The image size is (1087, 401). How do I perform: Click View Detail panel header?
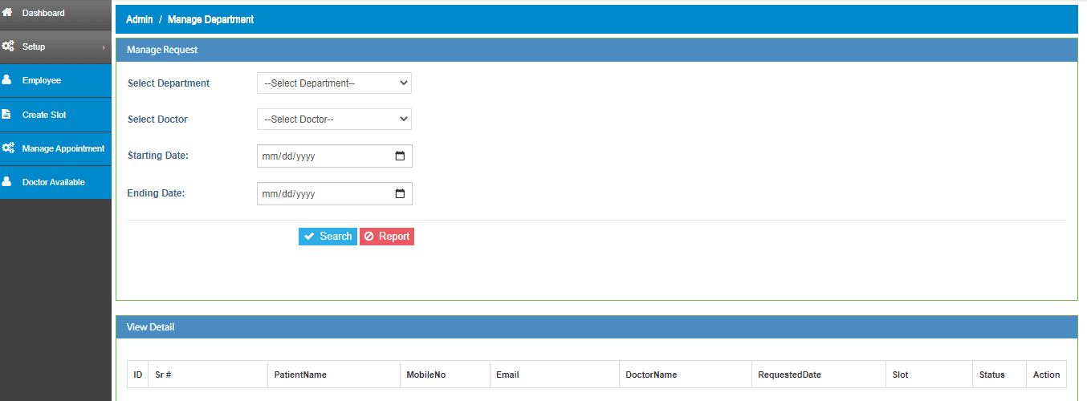click(596, 327)
